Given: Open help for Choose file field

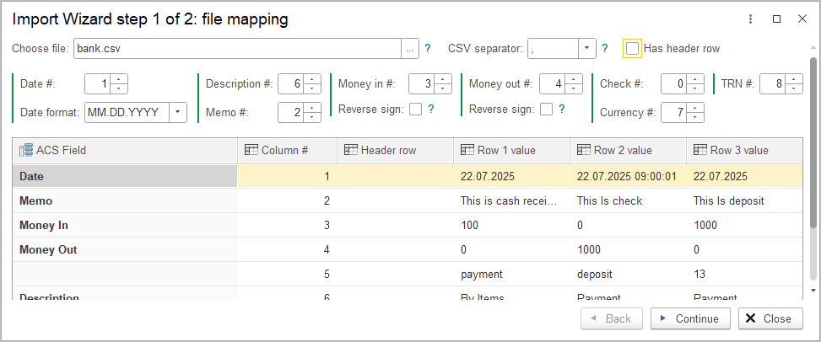Looking at the screenshot, I should click(x=428, y=49).
